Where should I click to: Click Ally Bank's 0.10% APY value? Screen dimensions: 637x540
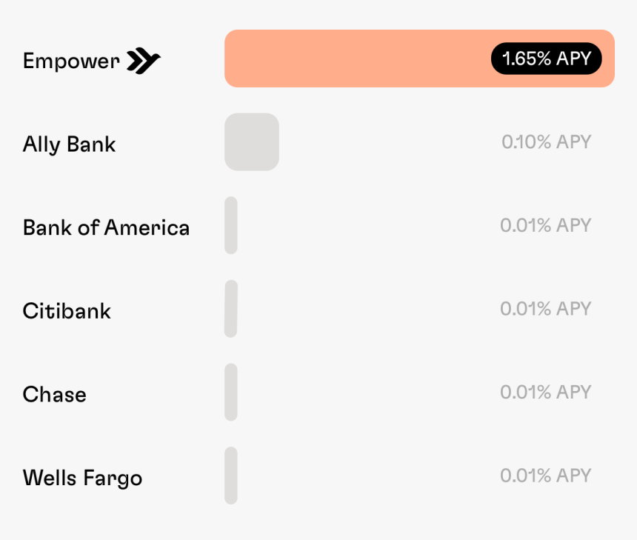click(546, 141)
